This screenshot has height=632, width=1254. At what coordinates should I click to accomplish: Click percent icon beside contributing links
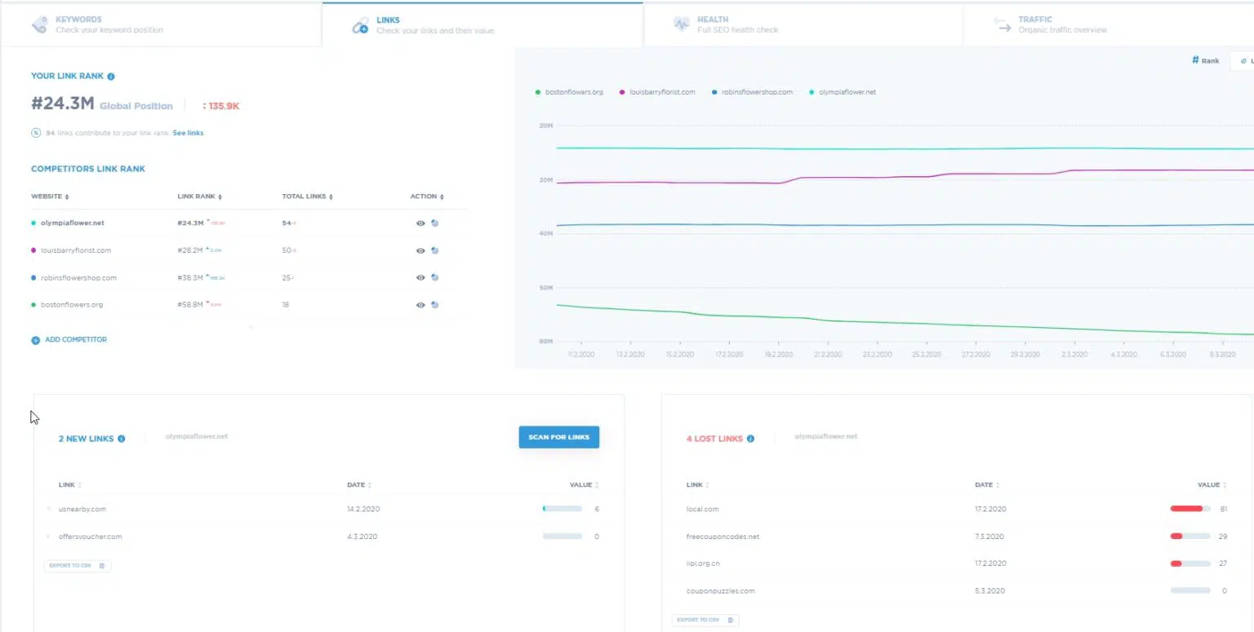click(x=36, y=133)
